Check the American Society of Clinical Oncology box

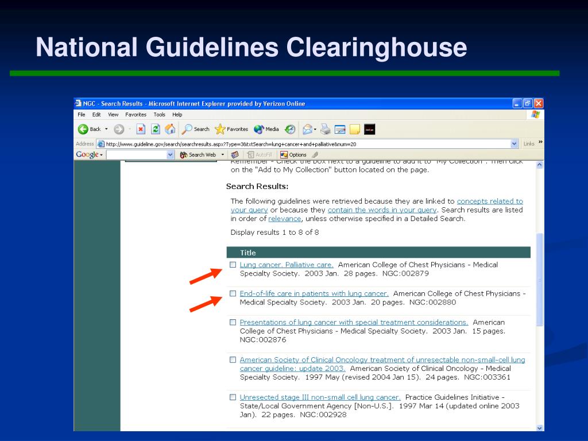coord(233,360)
